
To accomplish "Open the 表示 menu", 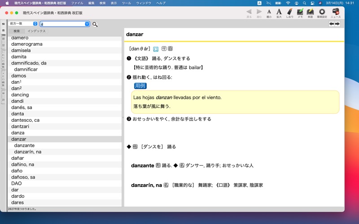I will coord(114,3).
